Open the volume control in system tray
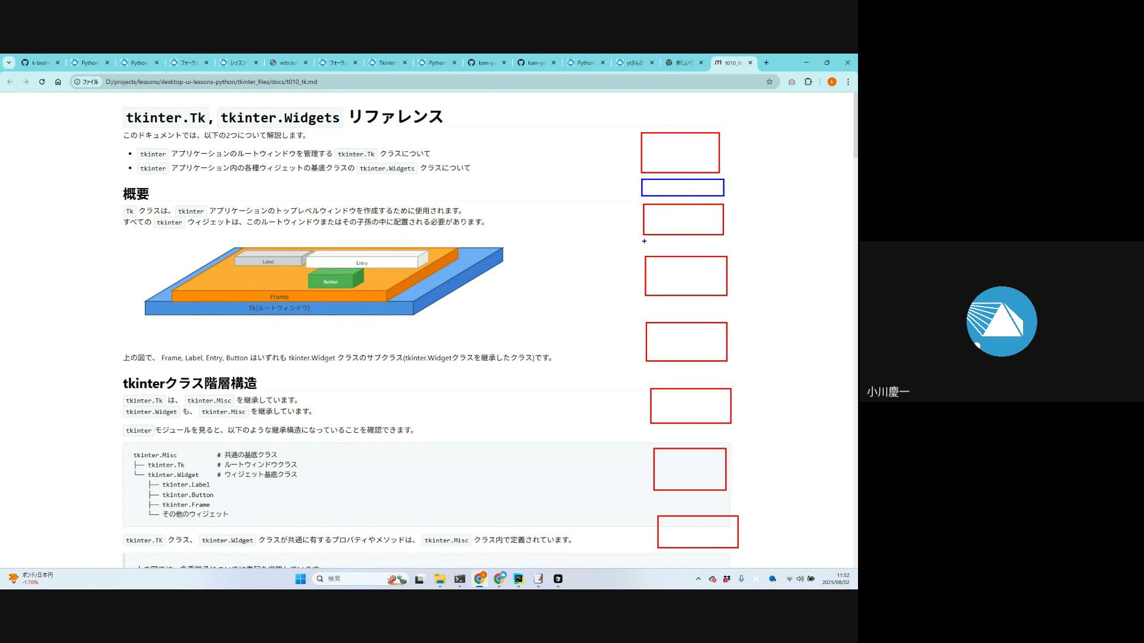 (x=800, y=579)
